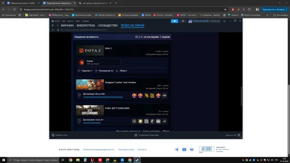Open Steam from Windows taskbar
The height and width of the screenshot is (163, 290).
[x=137, y=160]
